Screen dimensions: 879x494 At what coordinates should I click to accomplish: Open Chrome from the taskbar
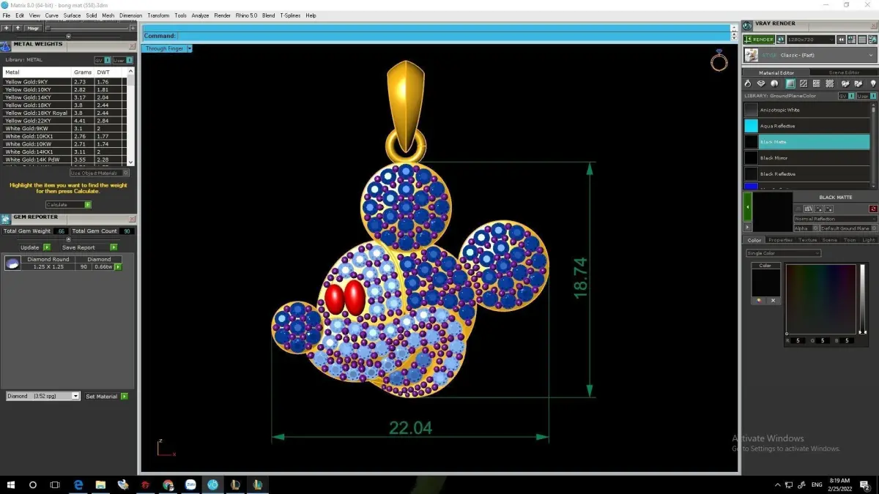(x=168, y=484)
